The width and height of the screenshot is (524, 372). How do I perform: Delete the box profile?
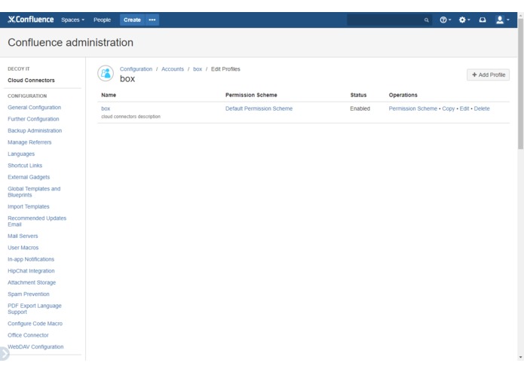tap(482, 108)
